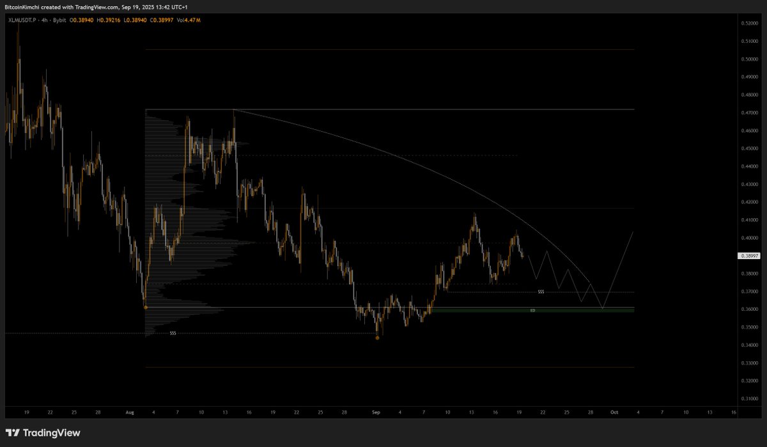Click the 0.31000 price axis label

749,398
